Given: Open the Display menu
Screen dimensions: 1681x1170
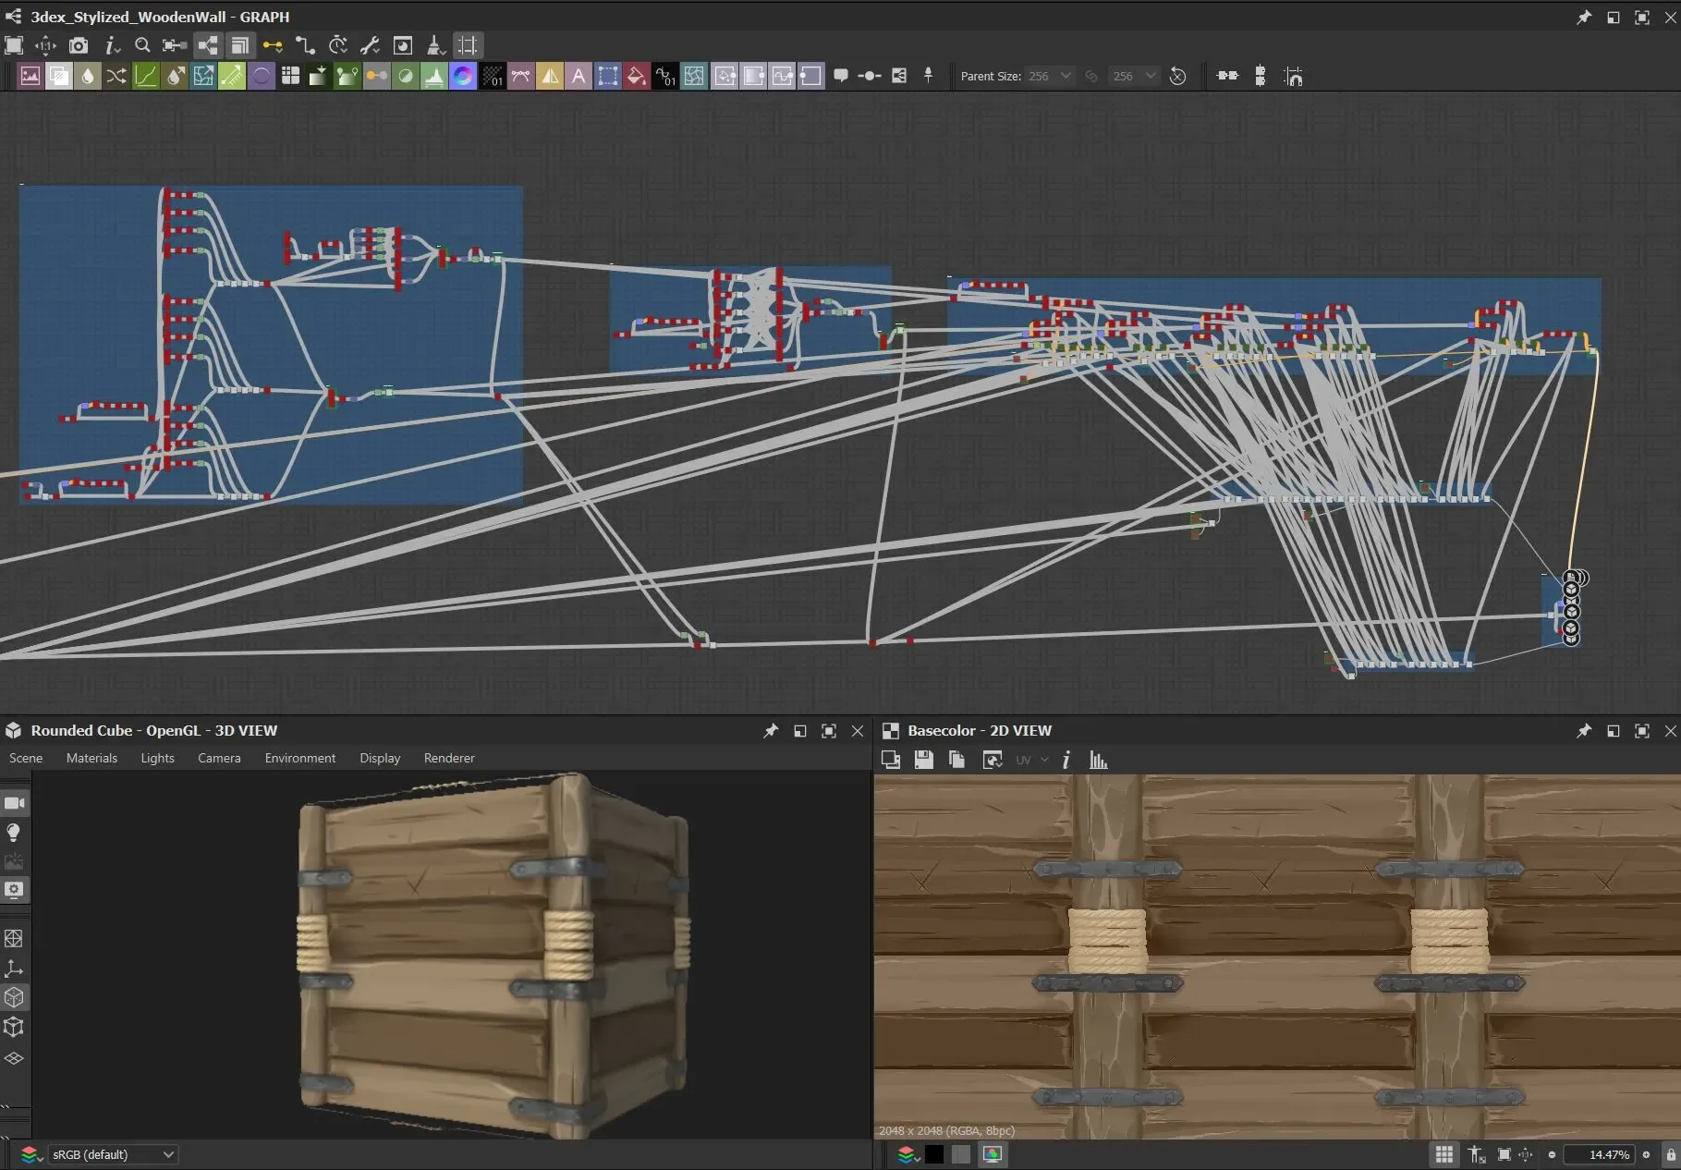Looking at the screenshot, I should (x=380, y=758).
